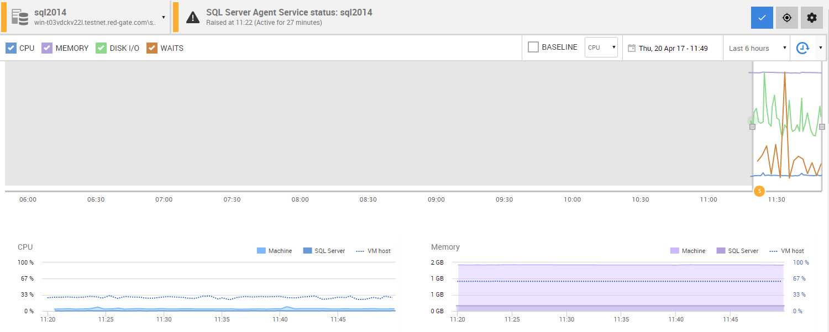This screenshot has width=829, height=332.
Task: Click the left handle of the time range
Action: 752,127
